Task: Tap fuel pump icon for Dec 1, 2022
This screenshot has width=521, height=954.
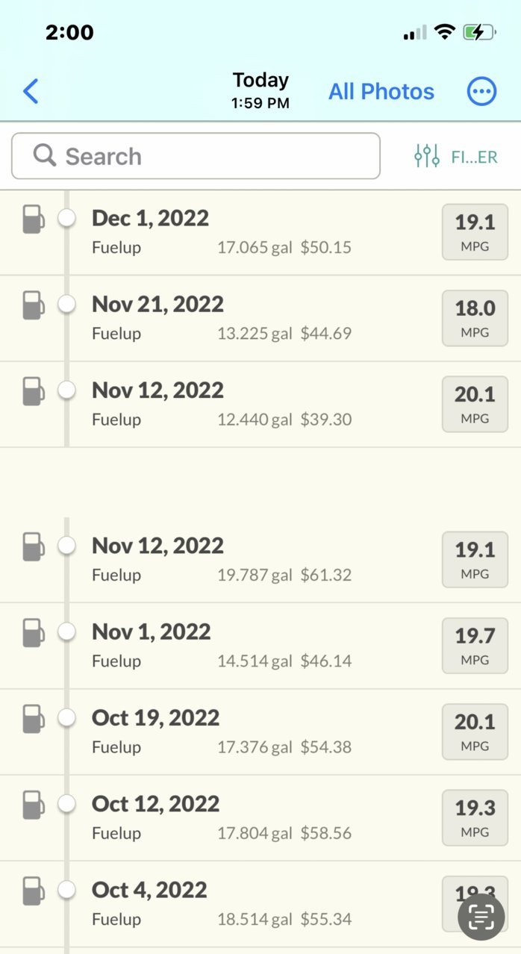Action: tap(33, 219)
